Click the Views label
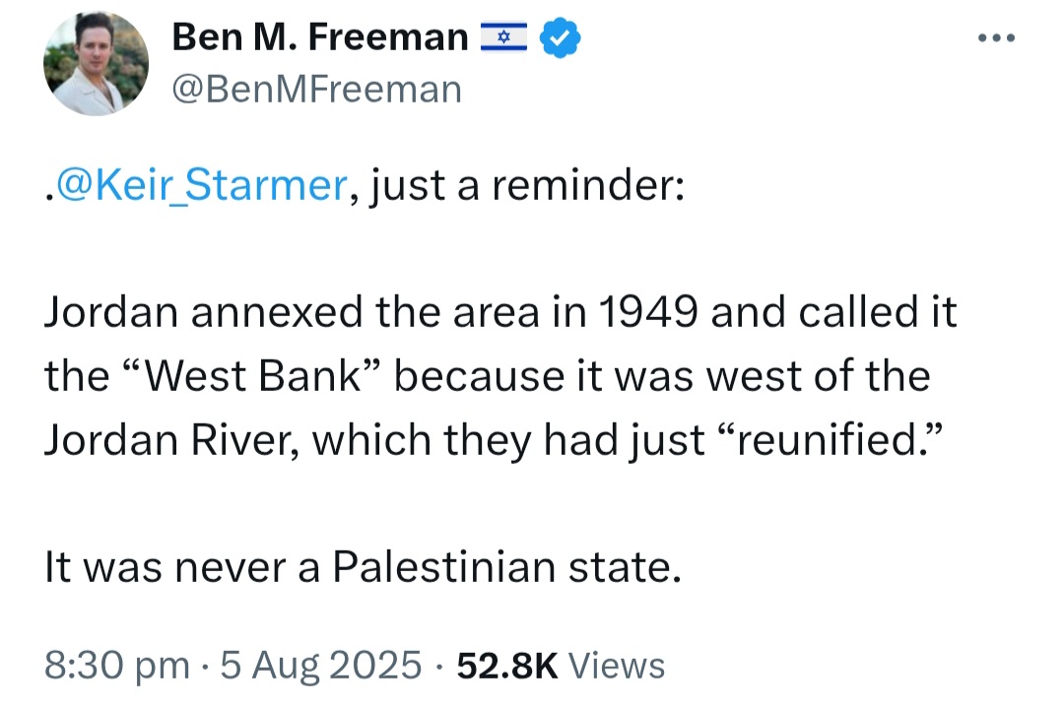 click(616, 666)
